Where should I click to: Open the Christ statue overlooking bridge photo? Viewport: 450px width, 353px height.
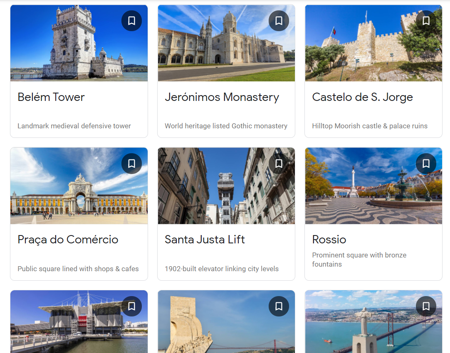(373, 321)
